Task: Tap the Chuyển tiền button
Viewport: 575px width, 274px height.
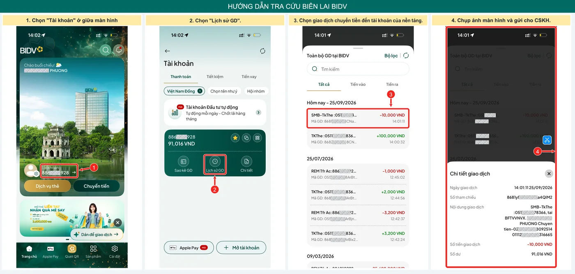Action: pos(97,186)
